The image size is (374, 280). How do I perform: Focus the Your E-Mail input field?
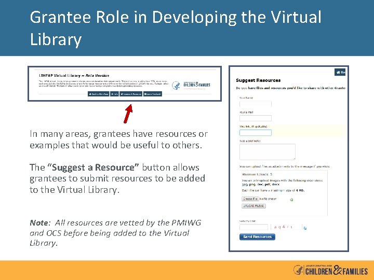click(256, 118)
